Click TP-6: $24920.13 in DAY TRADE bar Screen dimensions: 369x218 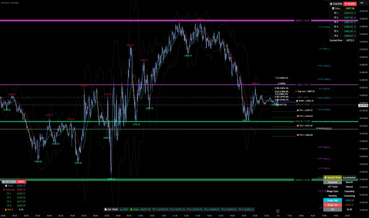(x=246, y=209)
